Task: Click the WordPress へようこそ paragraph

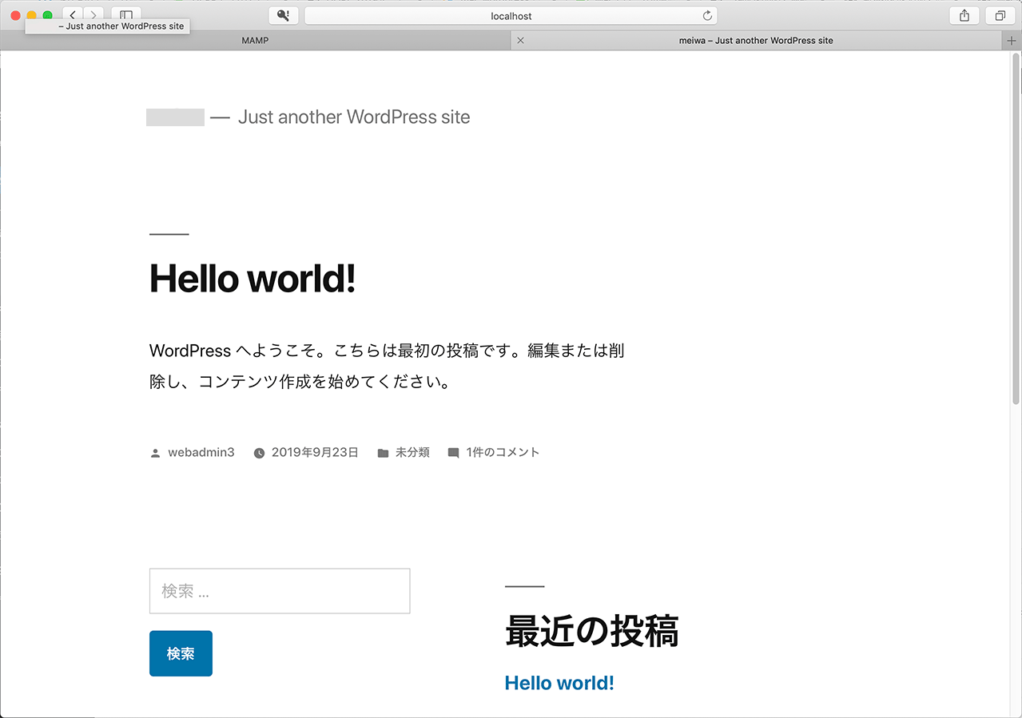Action: tap(387, 366)
